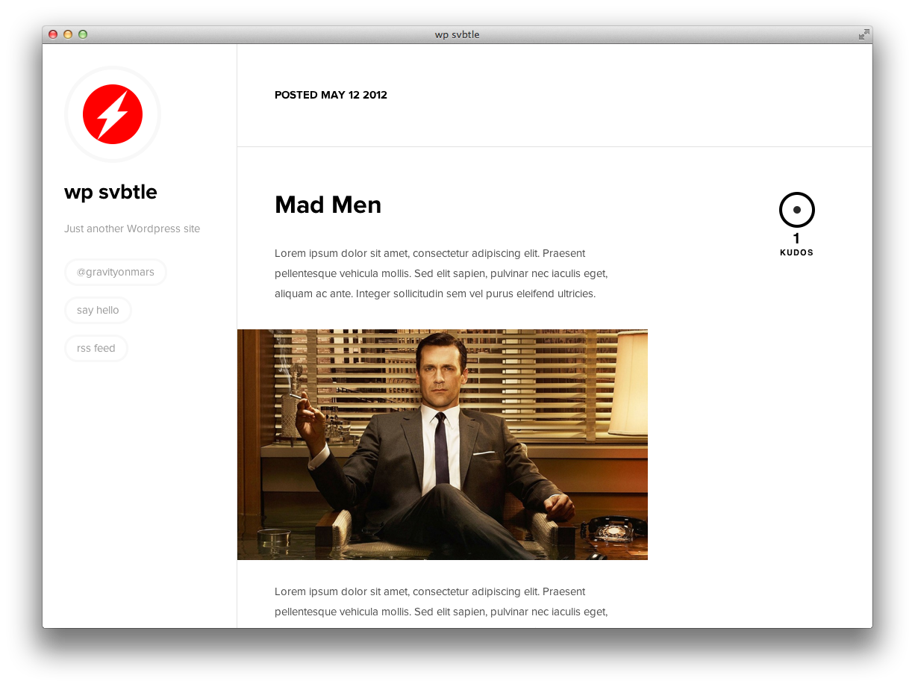Open the wp svbtle site title
Image resolution: width=915 pixels, height=687 pixels.
110,192
